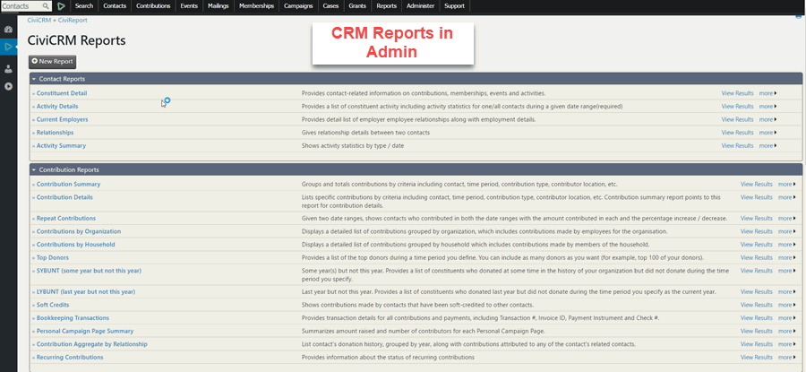Open the Administer menu
The image size is (806, 372).
pos(421,6)
